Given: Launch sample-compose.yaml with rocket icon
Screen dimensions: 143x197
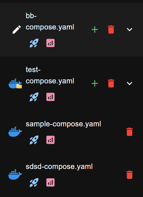Looking at the screenshot, I should [34, 140].
